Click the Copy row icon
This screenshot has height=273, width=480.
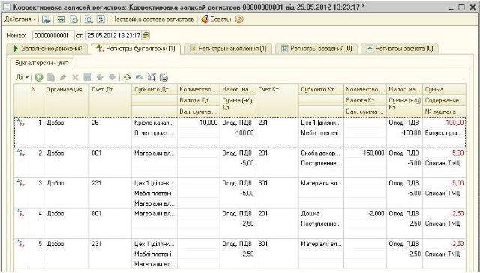point(51,77)
